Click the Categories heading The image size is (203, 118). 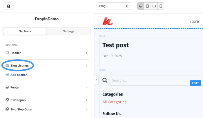tap(113, 94)
